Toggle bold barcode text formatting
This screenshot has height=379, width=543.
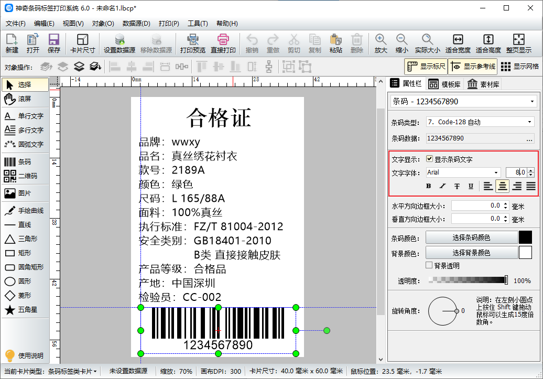pos(428,186)
